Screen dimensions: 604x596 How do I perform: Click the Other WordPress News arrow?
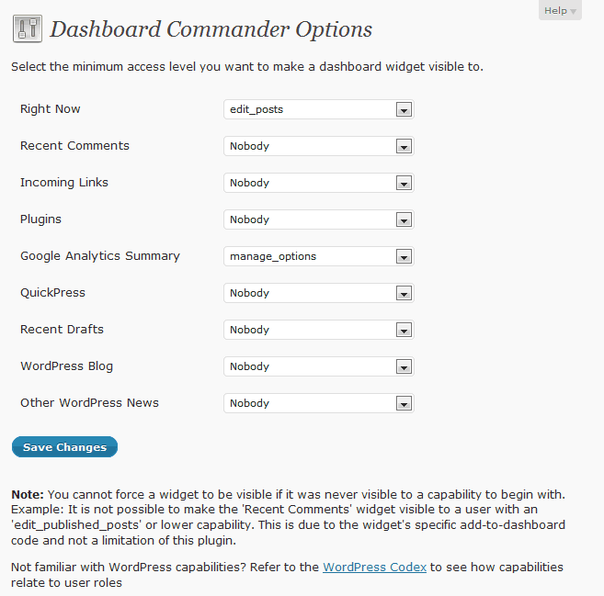pos(404,404)
